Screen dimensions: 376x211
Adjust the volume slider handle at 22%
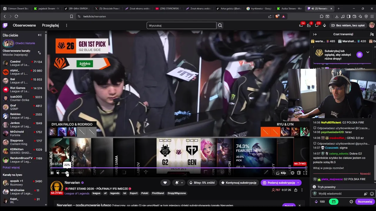[67, 173]
